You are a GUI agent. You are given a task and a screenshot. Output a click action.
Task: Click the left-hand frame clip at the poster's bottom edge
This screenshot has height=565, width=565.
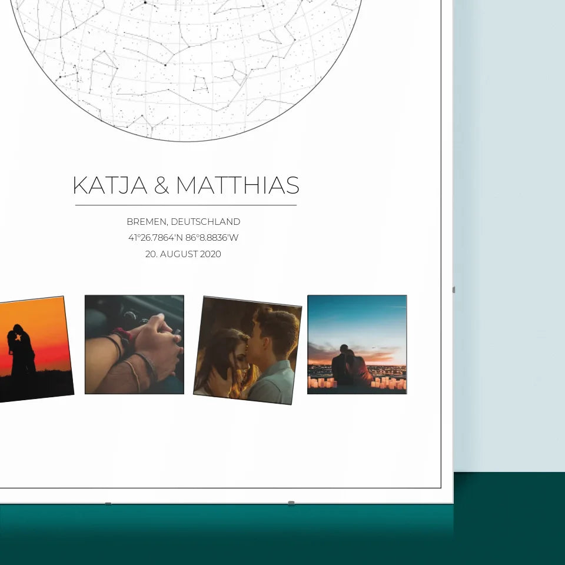pos(108,503)
